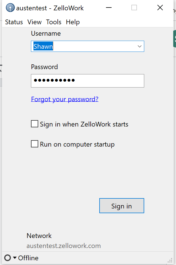Click the Offline status text
The width and height of the screenshot is (176, 265).
click(28, 258)
